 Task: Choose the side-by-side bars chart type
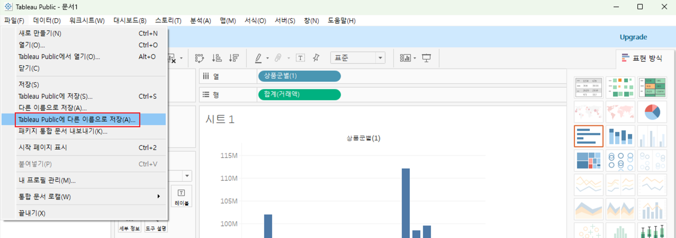tap(652, 136)
